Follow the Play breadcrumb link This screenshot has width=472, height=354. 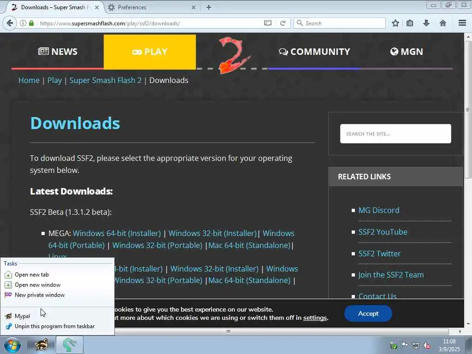(x=54, y=80)
